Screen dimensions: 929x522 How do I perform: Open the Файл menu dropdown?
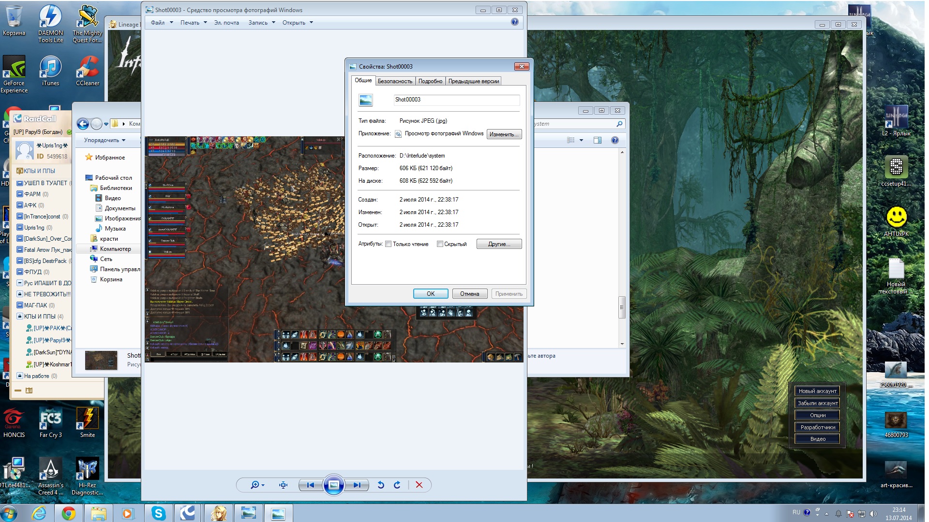(x=162, y=23)
